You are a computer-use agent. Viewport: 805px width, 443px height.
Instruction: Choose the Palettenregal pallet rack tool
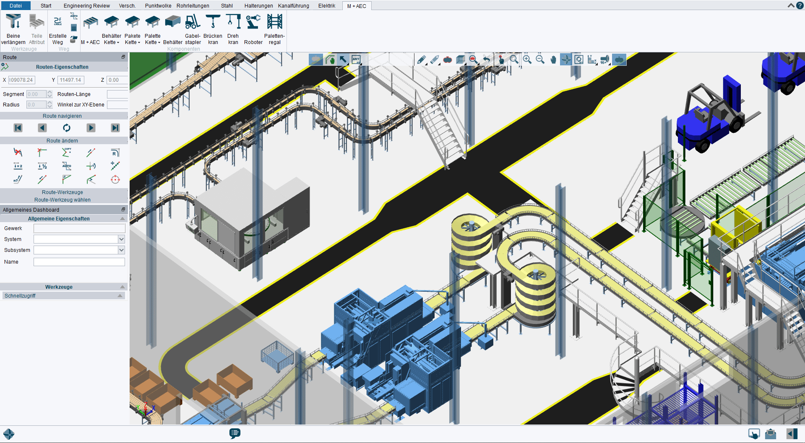(x=274, y=28)
